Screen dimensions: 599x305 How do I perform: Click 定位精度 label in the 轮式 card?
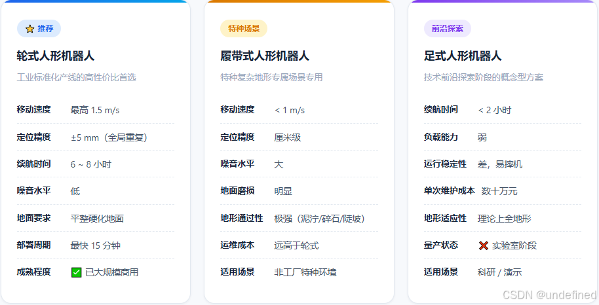click(x=33, y=137)
